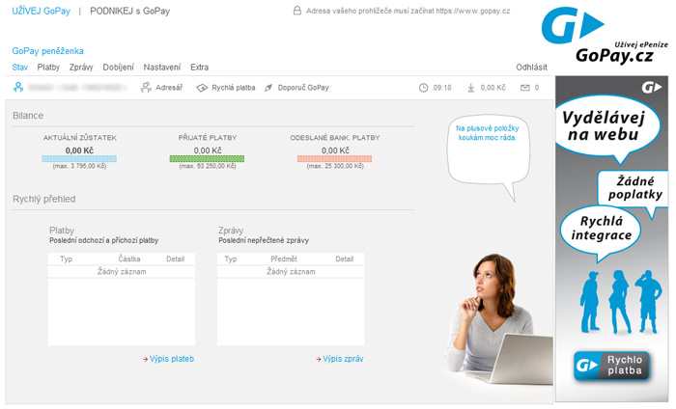Screen dimensions: 676x409
Task: Click the GoPay.cz logo at top right
Action: 605,36
